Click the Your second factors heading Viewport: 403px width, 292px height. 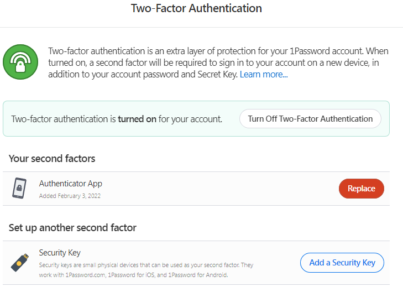tap(52, 159)
